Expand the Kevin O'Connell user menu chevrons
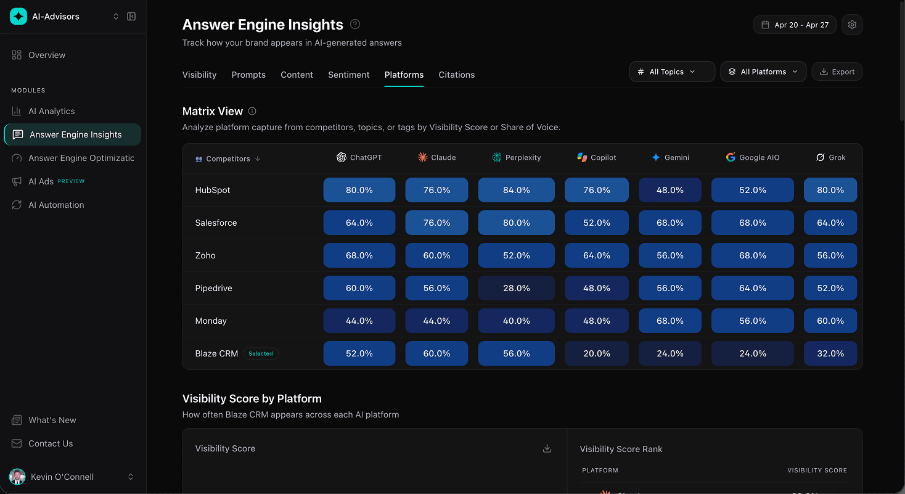Viewport: 905px width, 494px height. (131, 477)
